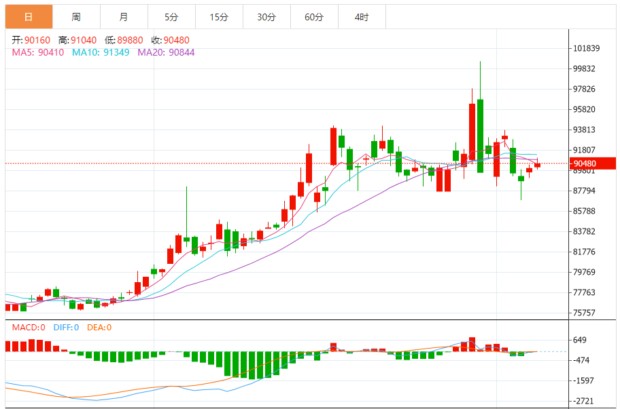Click the opening price 开:90160 text
This screenshot has width=620, height=409.
click(31, 40)
